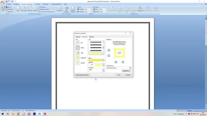Click Save icon in quick access toolbar

point(6,1)
